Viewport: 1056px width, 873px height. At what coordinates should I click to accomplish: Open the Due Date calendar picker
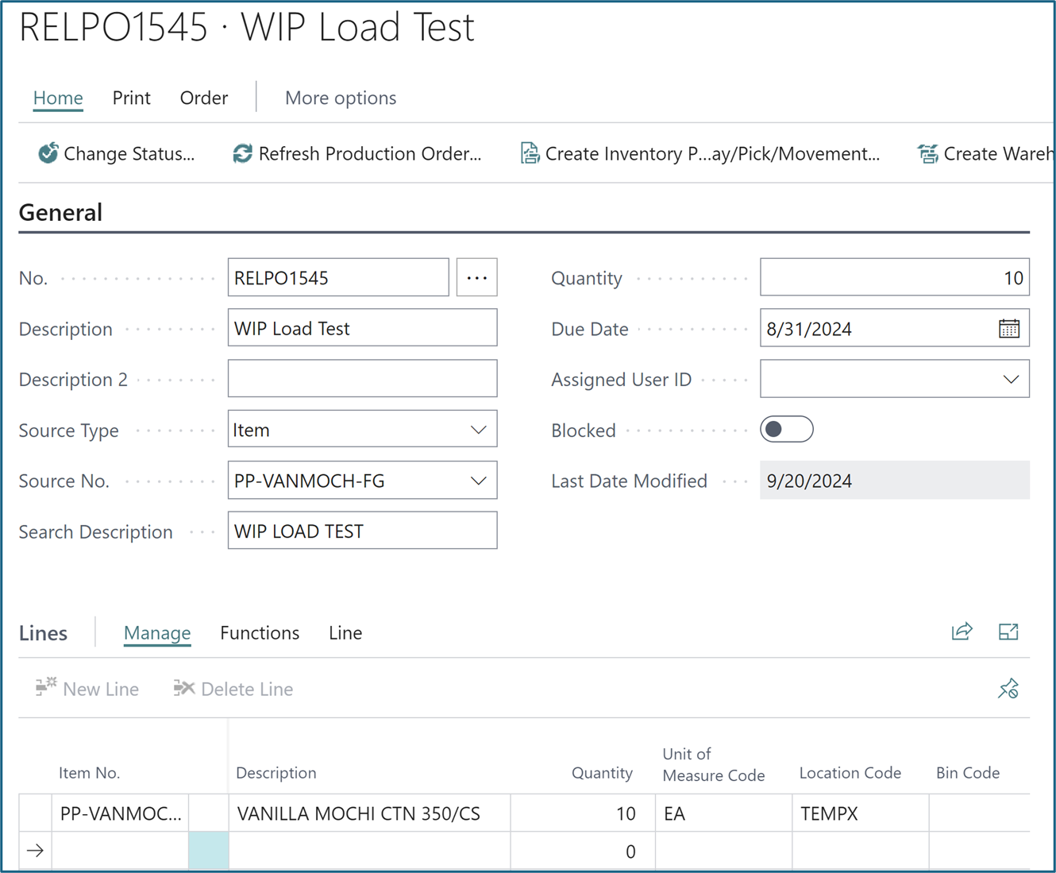click(x=1008, y=328)
